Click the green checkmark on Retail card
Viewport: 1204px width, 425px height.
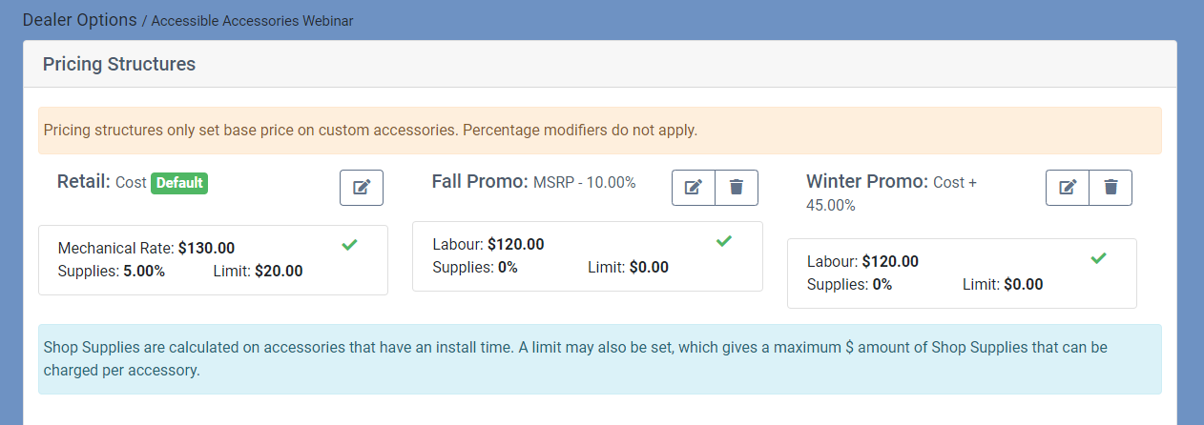pos(349,245)
